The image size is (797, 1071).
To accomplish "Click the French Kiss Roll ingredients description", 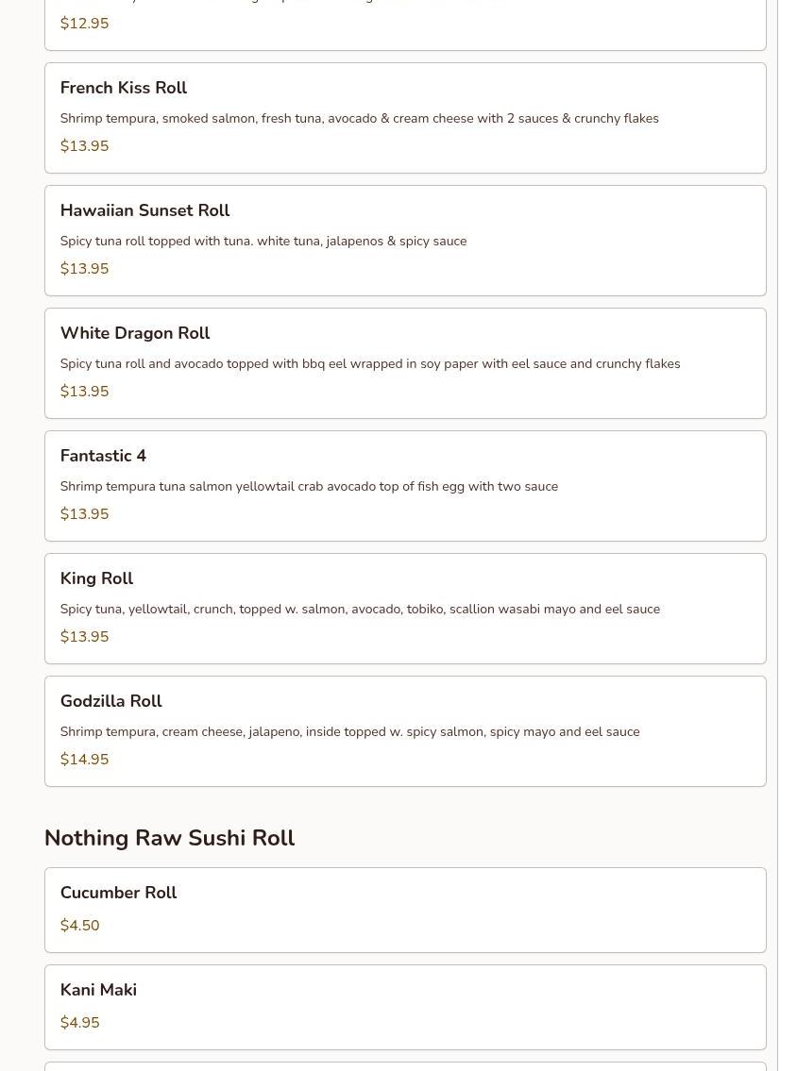I will (359, 119).
